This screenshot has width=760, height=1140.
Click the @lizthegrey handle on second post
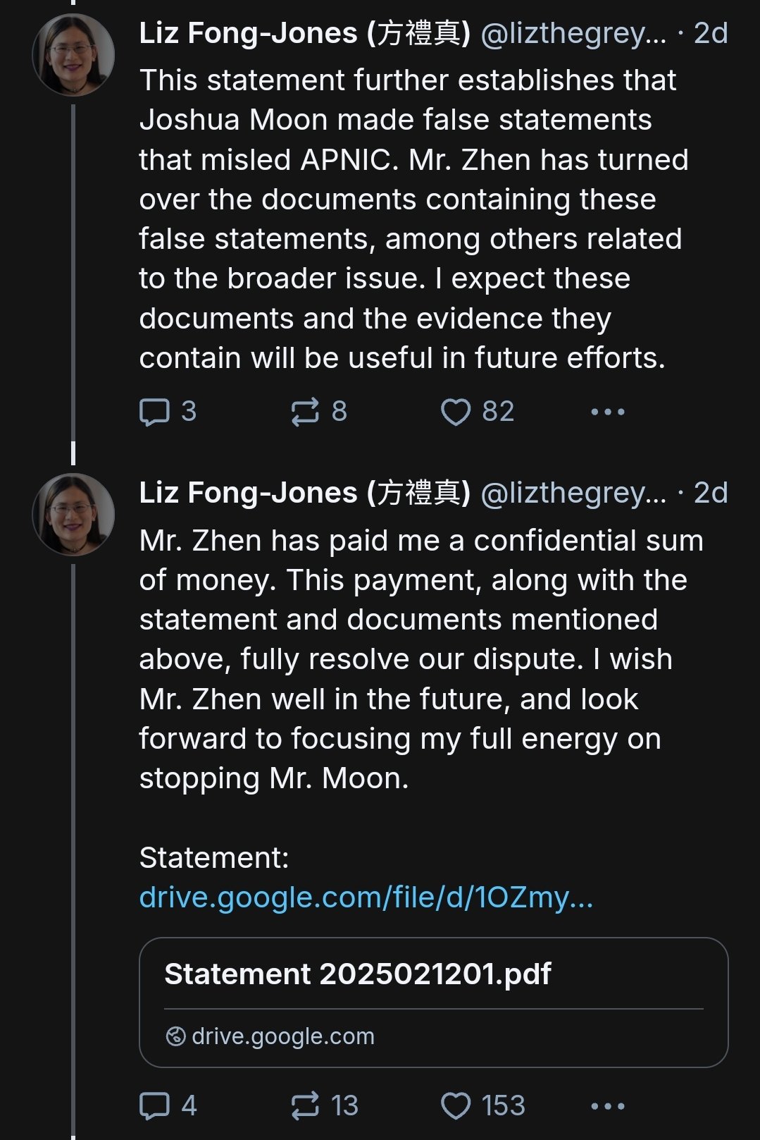pyautogui.click(x=573, y=493)
